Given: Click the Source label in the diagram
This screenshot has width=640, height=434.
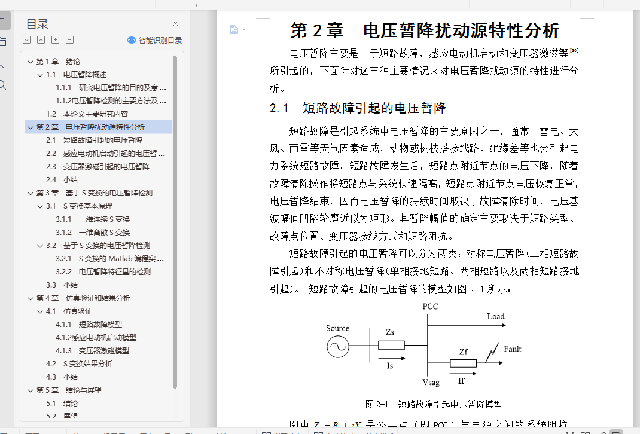Looking at the screenshot, I should [x=337, y=328].
